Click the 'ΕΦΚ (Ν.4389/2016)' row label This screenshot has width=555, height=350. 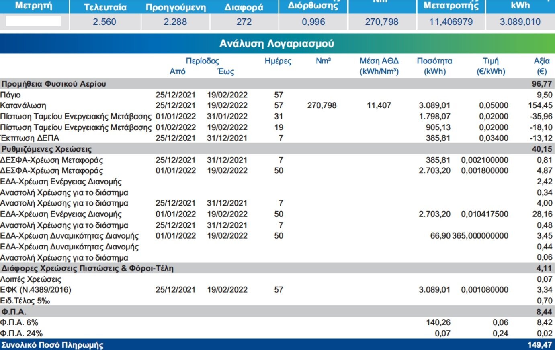[x=35, y=290]
